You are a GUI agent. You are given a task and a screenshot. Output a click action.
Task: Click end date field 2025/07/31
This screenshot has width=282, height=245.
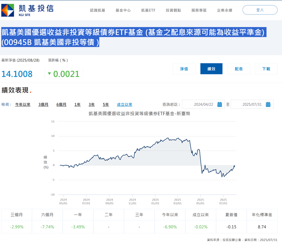(252, 104)
